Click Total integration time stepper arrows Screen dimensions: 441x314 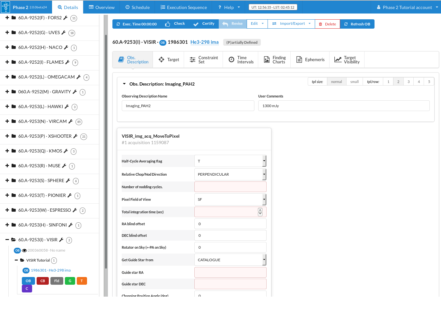click(x=260, y=212)
